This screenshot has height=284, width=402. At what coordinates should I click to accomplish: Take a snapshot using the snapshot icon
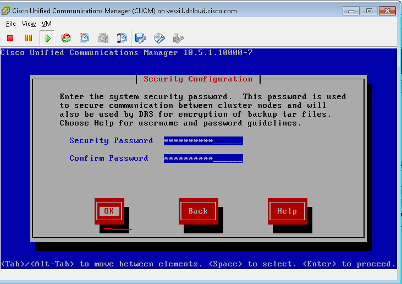84,38
